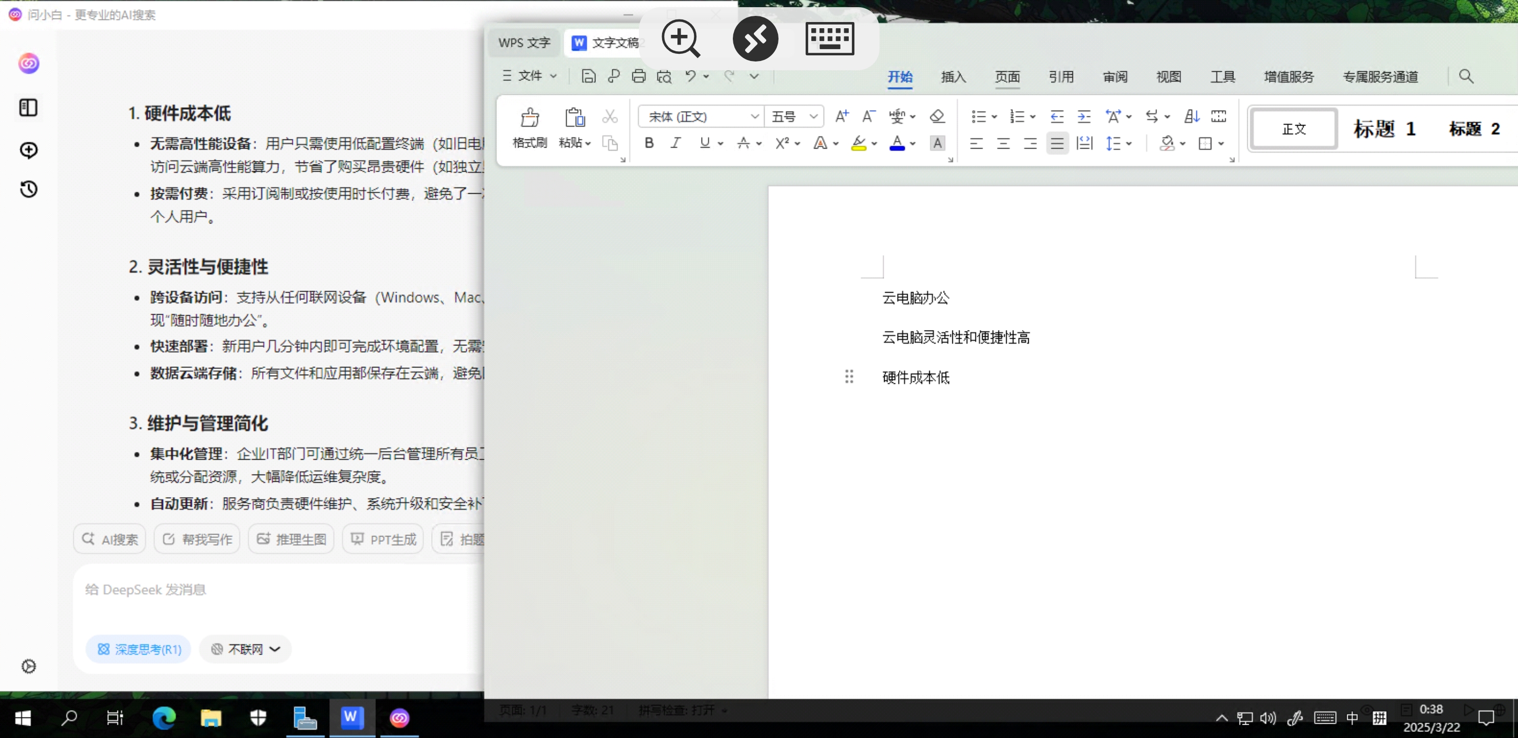Click the AI搜索 button in 问小白

click(x=110, y=539)
